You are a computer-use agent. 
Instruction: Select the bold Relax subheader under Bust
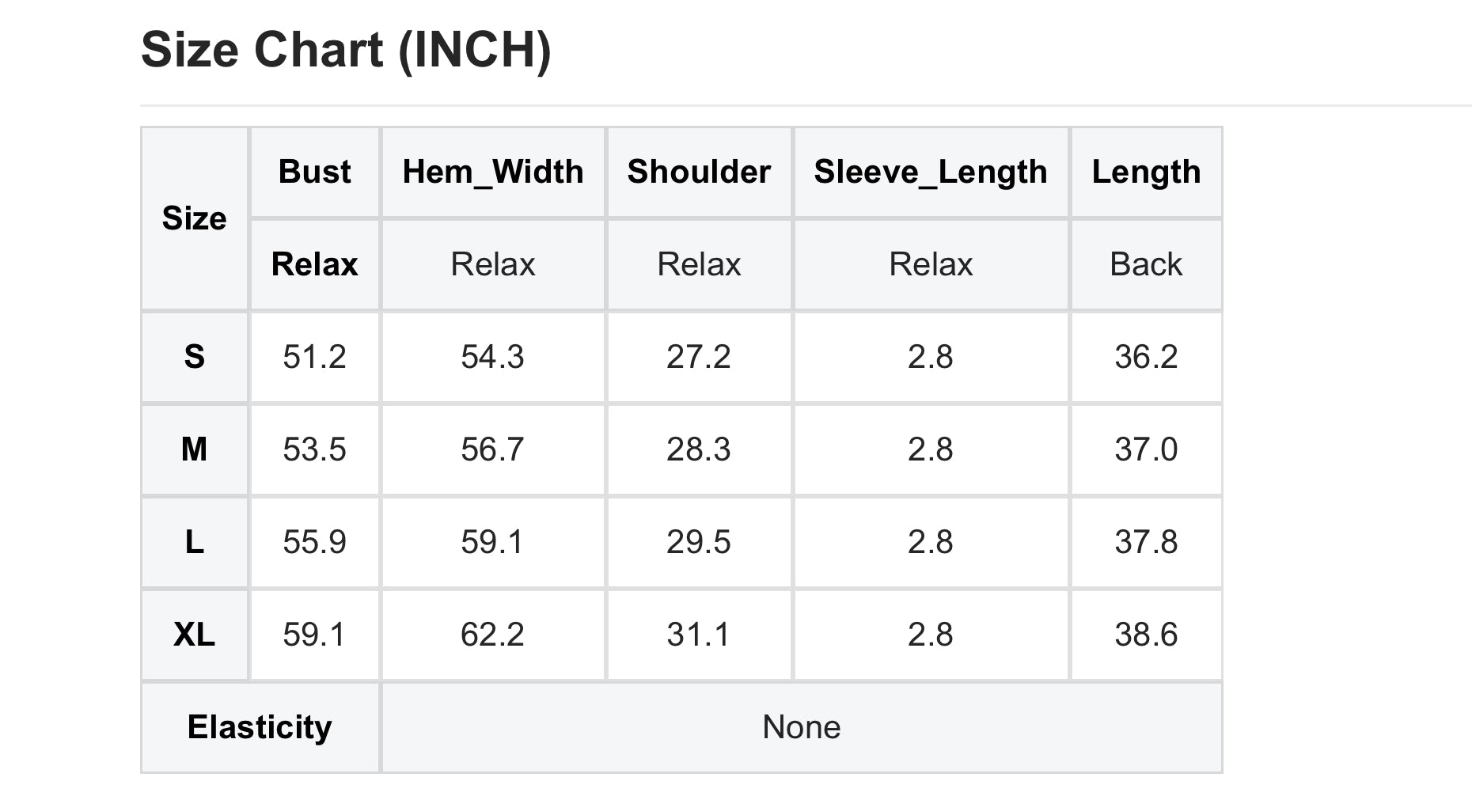pos(314,264)
